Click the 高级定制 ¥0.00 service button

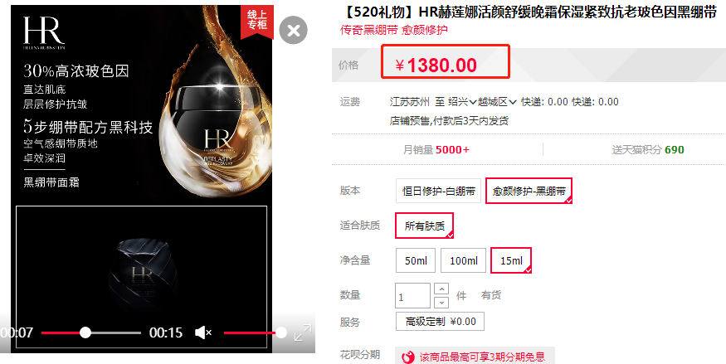[x=440, y=322]
